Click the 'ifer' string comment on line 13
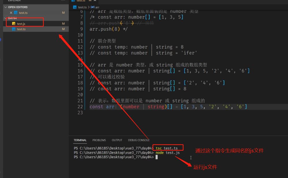Image resolution: width=288 pixels, height=178 pixels. coord(189,53)
